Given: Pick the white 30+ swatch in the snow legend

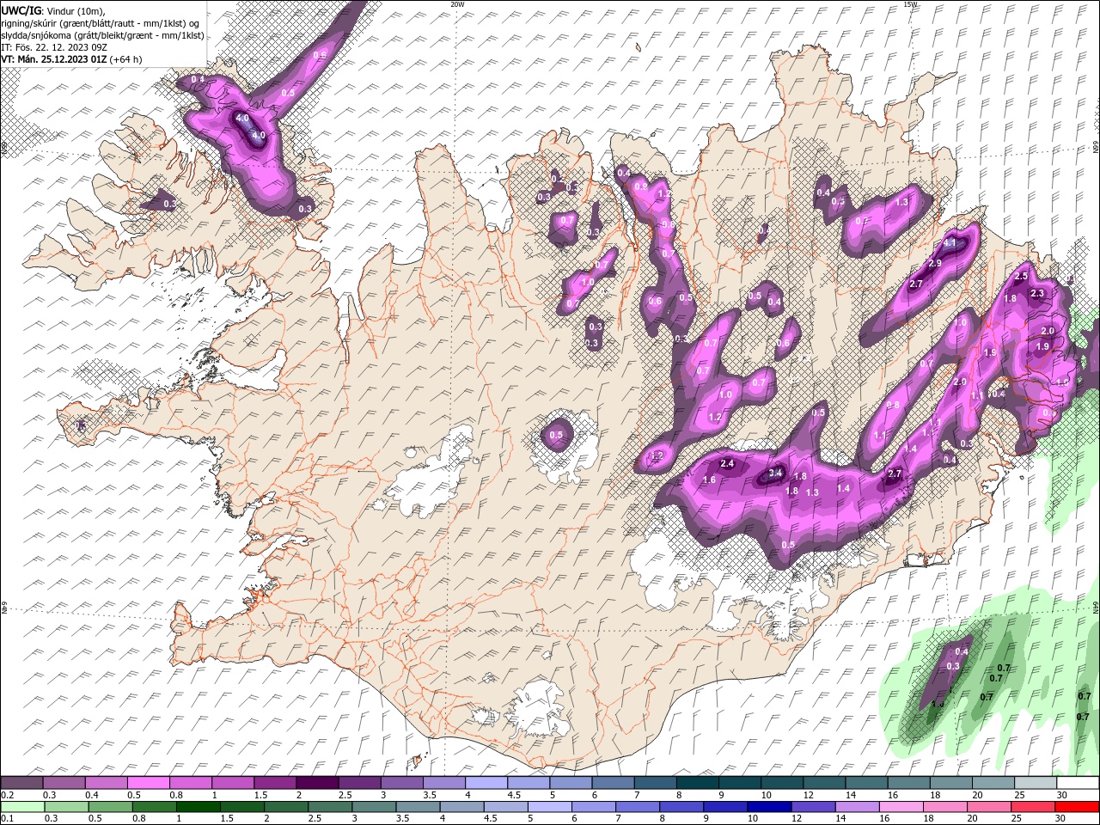Looking at the screenshot, I should tap(1078, 783).
